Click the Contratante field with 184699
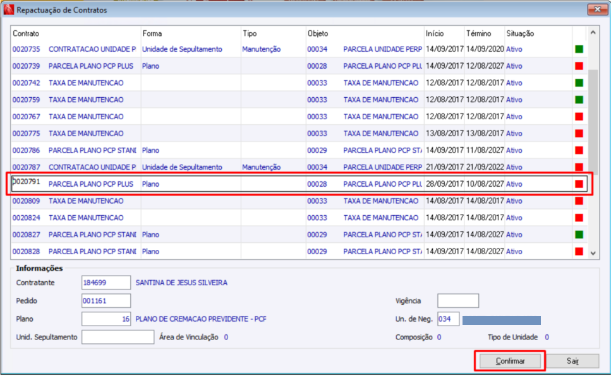 [106, 283]
